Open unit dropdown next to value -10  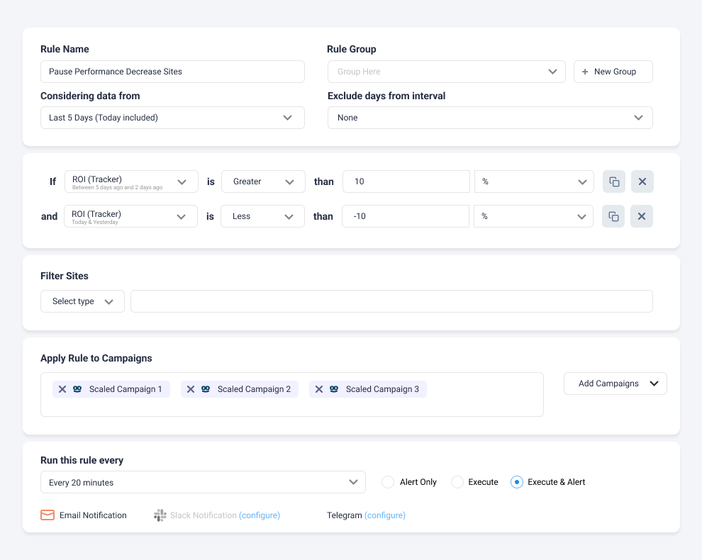[x=533, y=216]
